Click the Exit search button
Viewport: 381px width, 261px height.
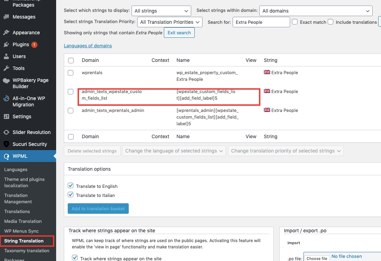179,33
